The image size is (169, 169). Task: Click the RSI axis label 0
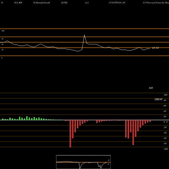pos(2,58)
